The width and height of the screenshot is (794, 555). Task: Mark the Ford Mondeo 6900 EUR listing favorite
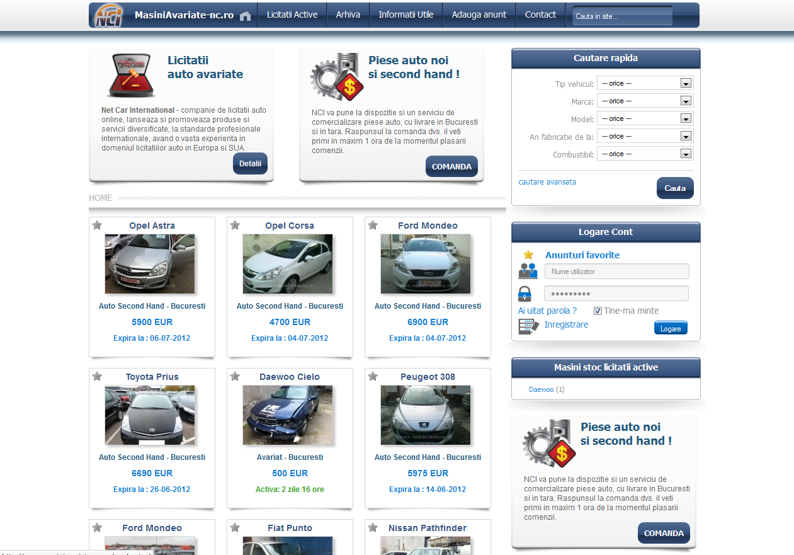coord(373,226)
